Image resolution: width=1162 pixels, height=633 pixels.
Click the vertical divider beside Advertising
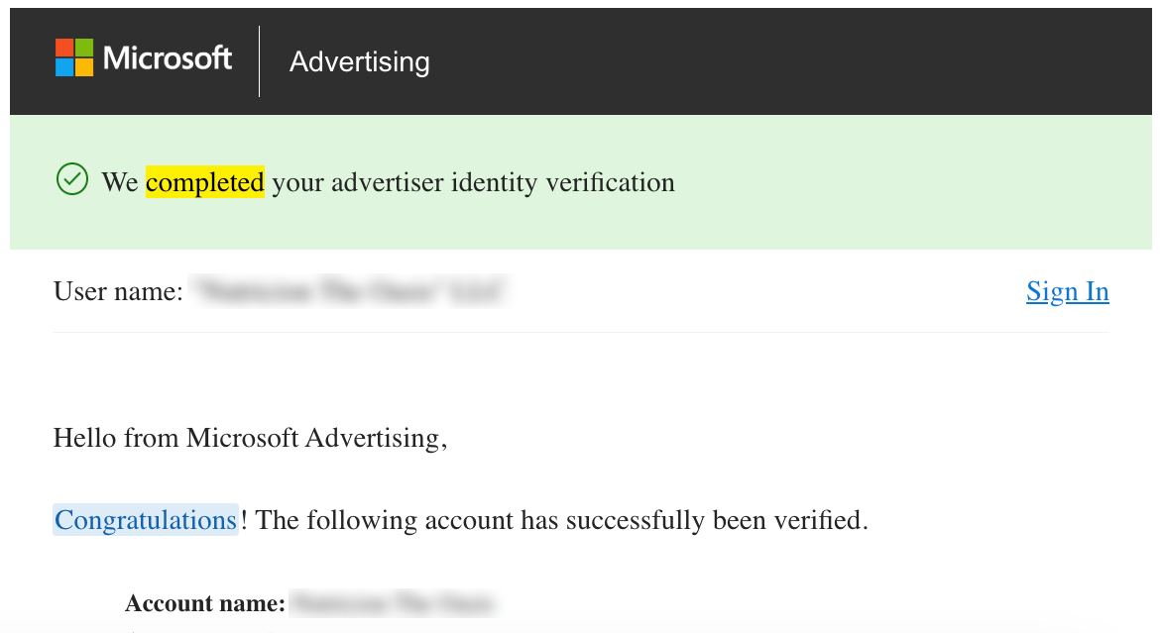click(259, 61)
